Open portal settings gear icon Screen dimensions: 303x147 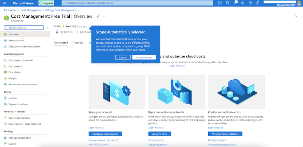point(242,3)
